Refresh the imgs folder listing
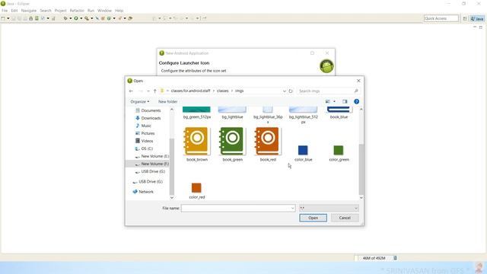487x274 pixels. (291, 91)
